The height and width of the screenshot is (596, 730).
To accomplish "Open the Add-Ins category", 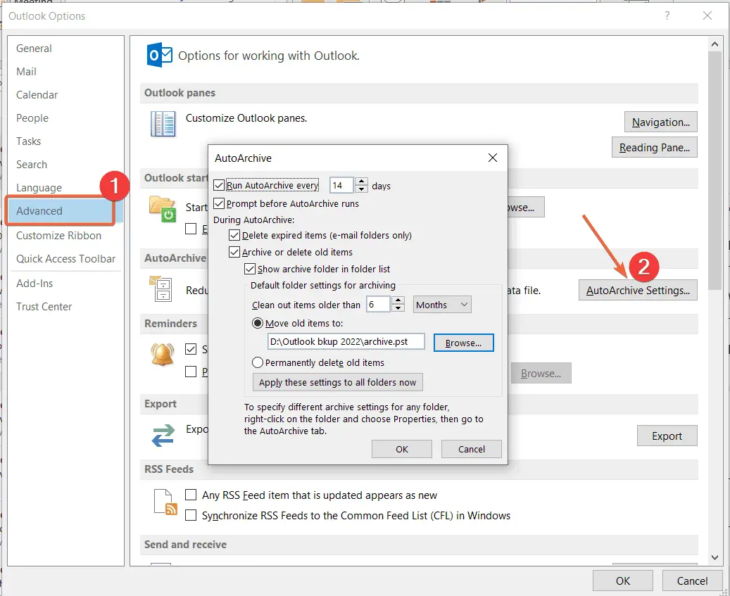I will pyautogui.click(x=34, y=284).
